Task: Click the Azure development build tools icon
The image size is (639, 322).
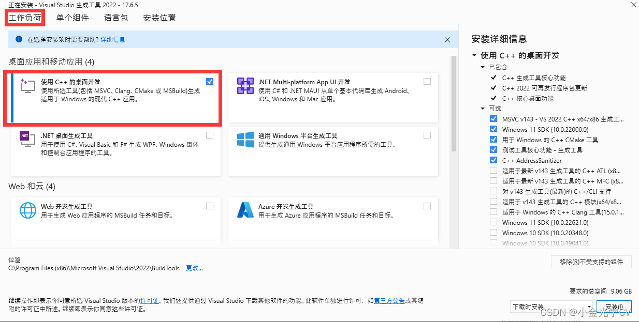Action: pos(245,210)
